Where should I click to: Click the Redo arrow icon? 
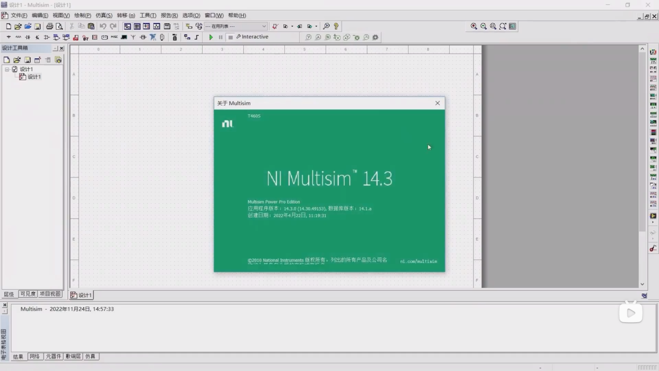click(113, 26)
